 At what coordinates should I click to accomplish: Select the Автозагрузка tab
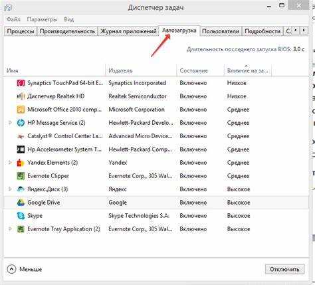click(179, 31)
